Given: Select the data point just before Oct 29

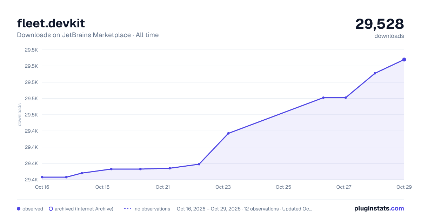Looking at the screenshot, I should (375, 73).
